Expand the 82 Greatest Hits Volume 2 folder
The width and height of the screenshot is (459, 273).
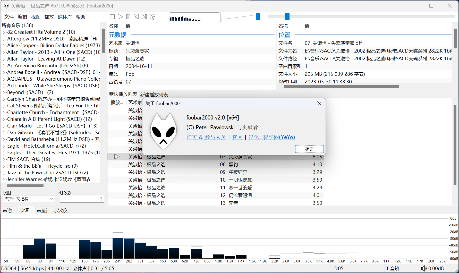click(x=4, y=32)
